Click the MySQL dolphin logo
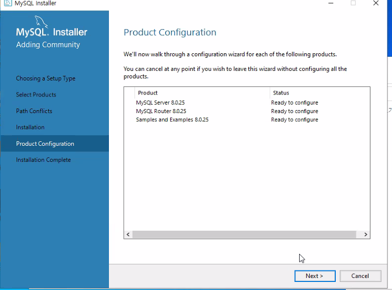This screenshot has height=290, width=392. click(41, 22)
